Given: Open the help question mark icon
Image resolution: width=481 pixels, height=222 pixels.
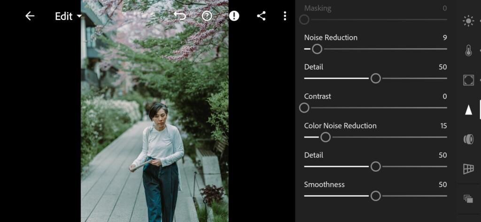Looking at the screenshot, I should click(207, 16).
